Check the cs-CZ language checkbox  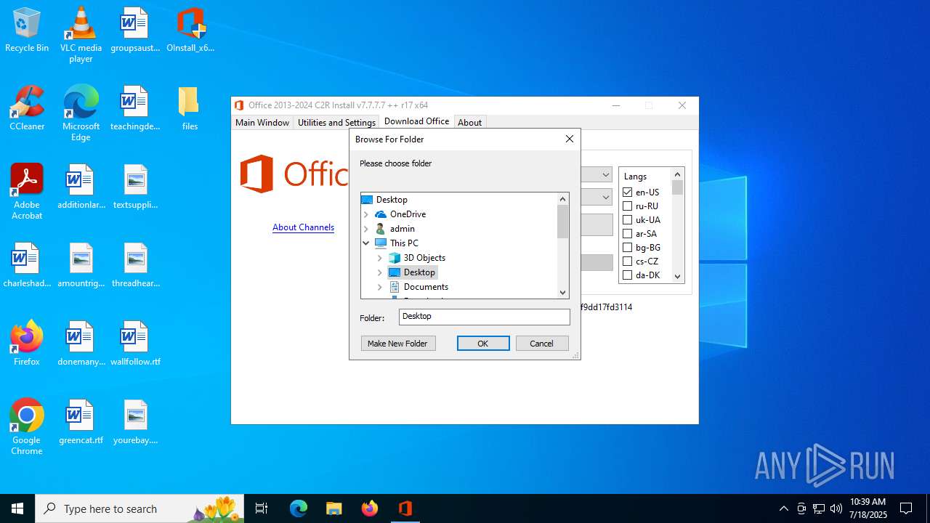tap(628, 261)
